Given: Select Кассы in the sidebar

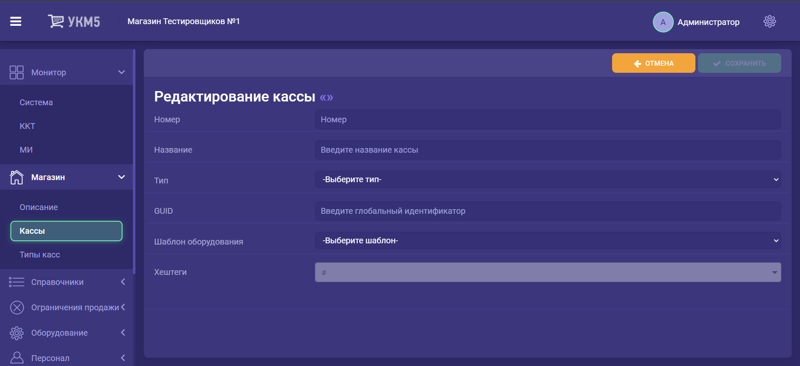Looking at the screenshot, I should click(66, 231).
